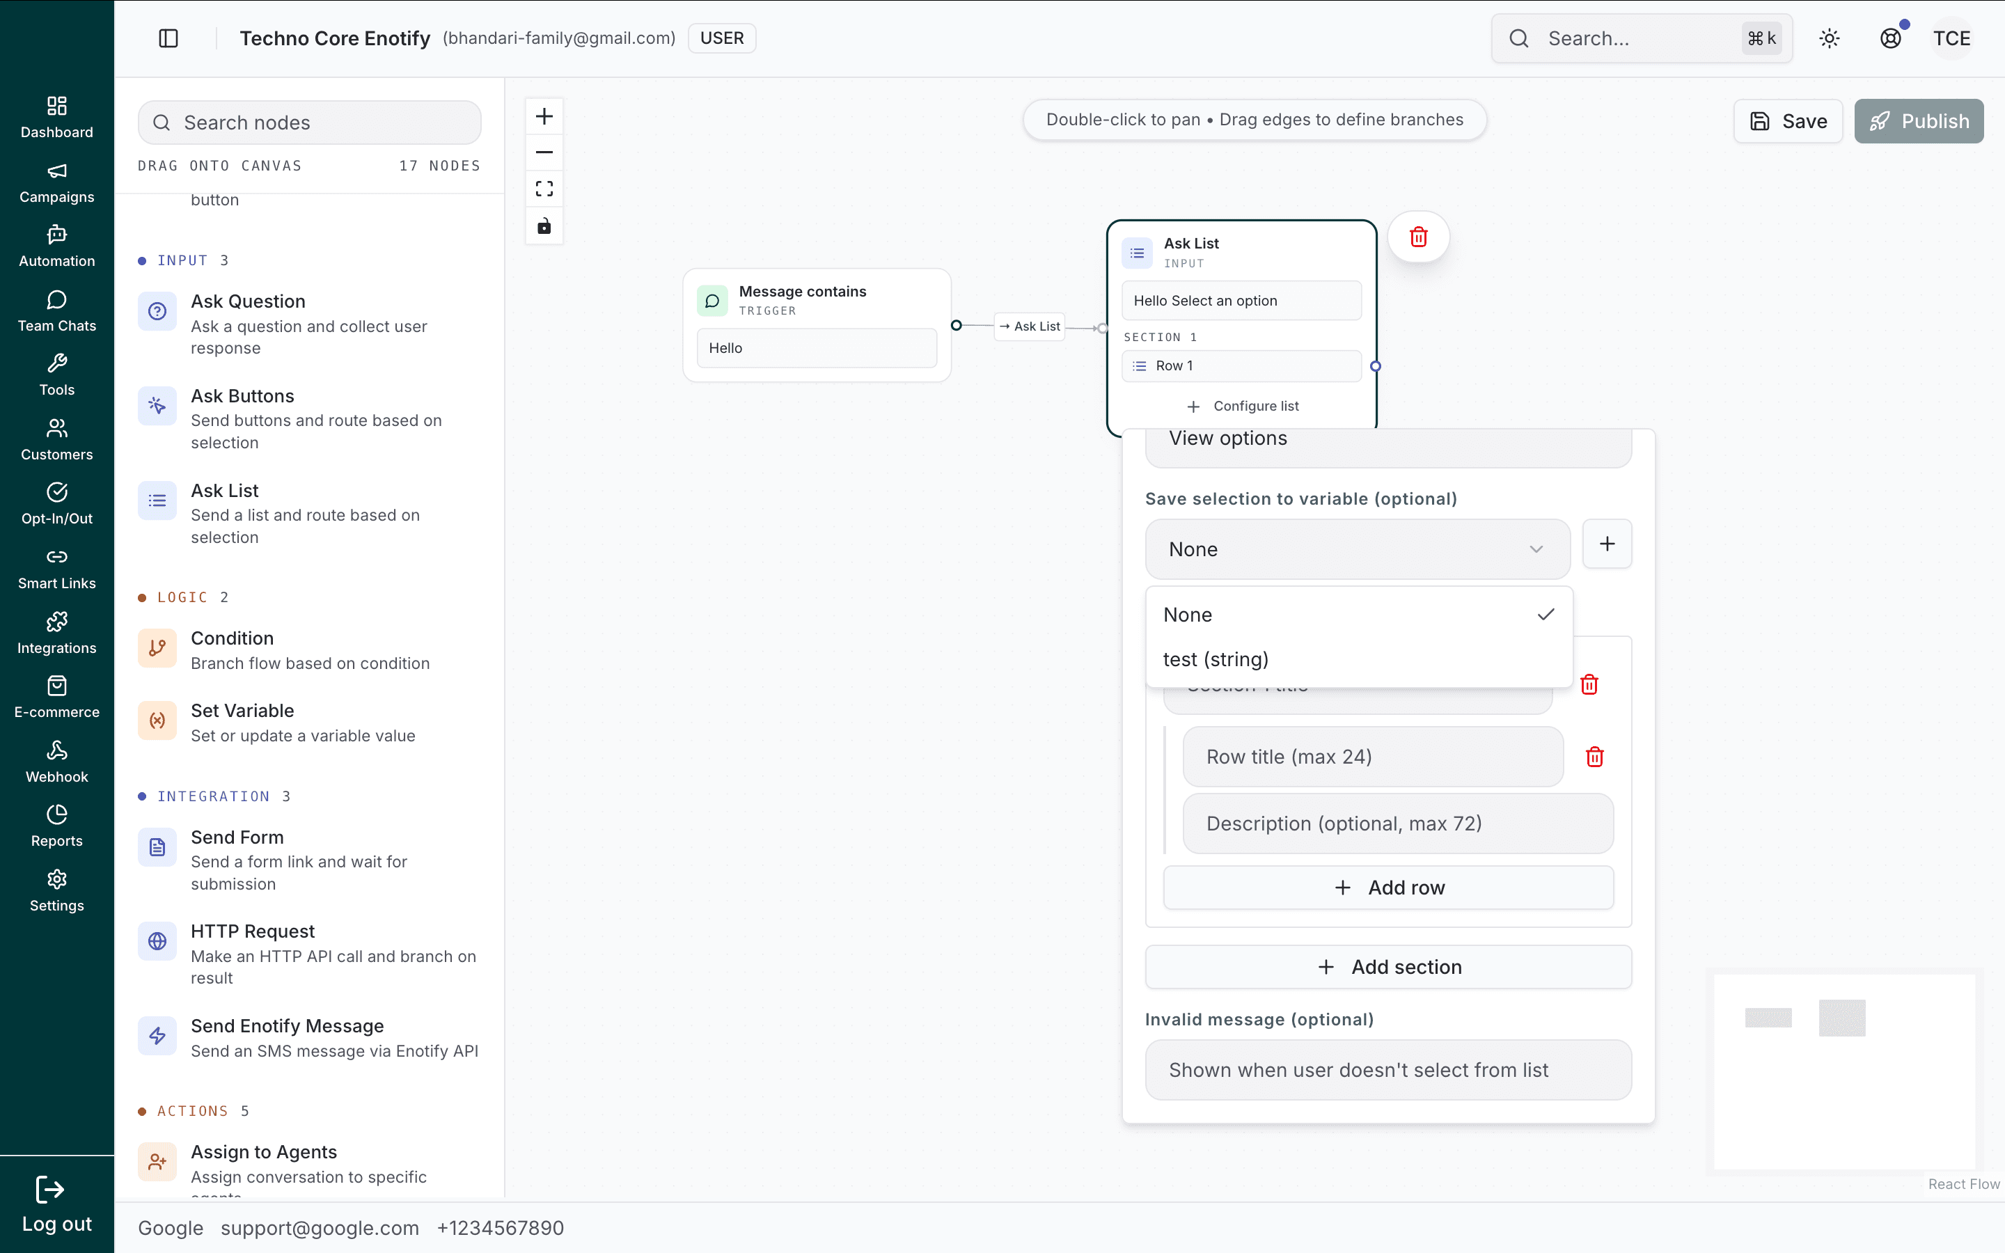The width and height of the screenshot is (2005, 1253).
Task: Open Settings in sidebar
Action: [56, 891]
